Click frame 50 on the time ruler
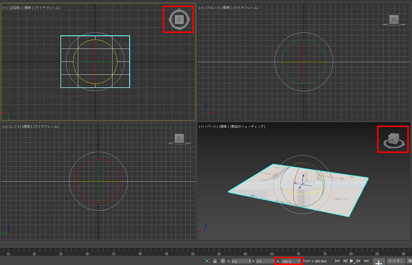This screenshot has height=265, width=412. pyautogui.click(x=193, y=254)
